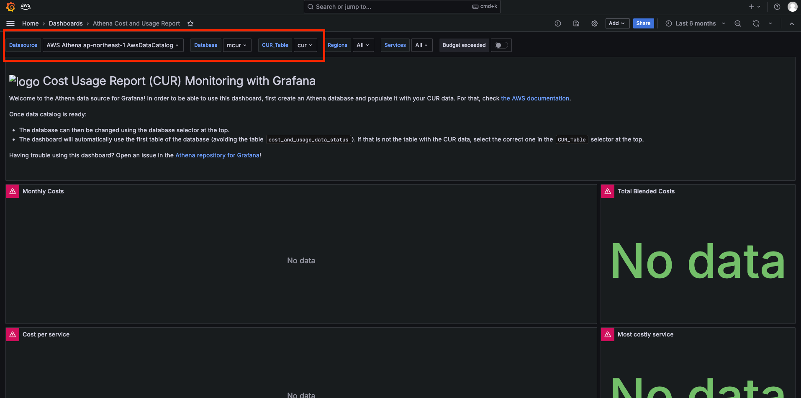This screenshot has width=801, height=398.
Task: Click the Regions variable label
Action: [x=337, y=45]
